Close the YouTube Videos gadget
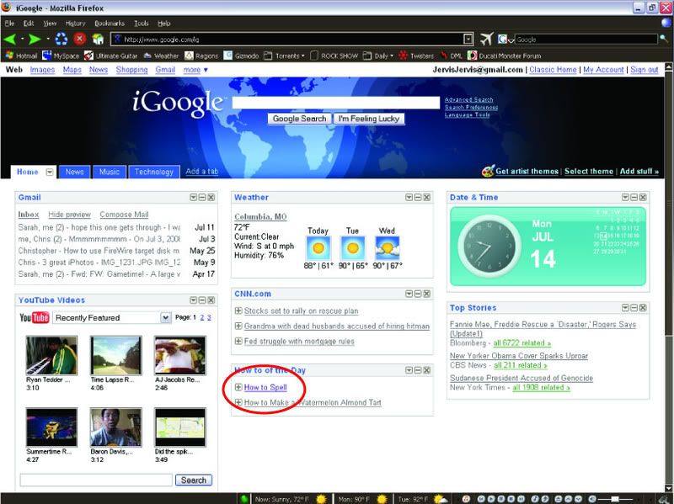Screen dimensions: 674x504 click(x=211, y=300)
